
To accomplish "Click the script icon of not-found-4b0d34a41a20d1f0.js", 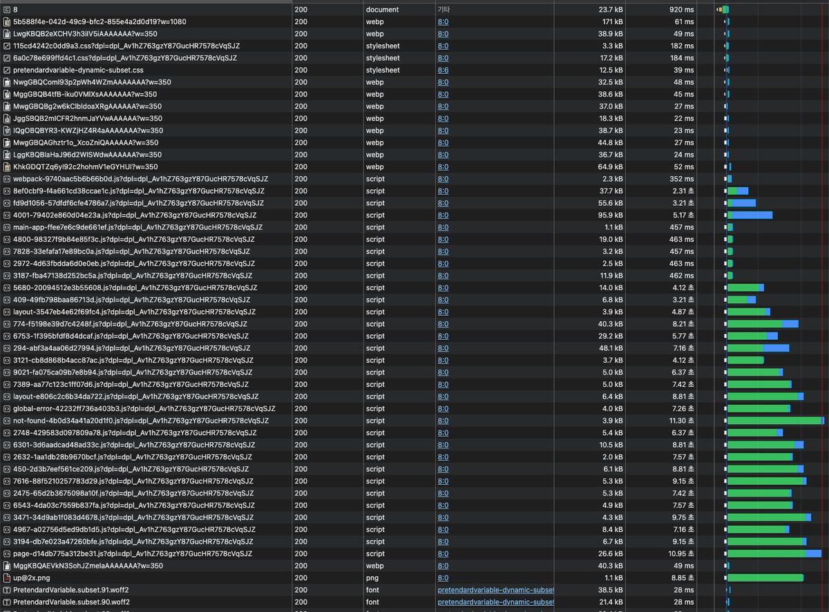I will click(7, 421).
